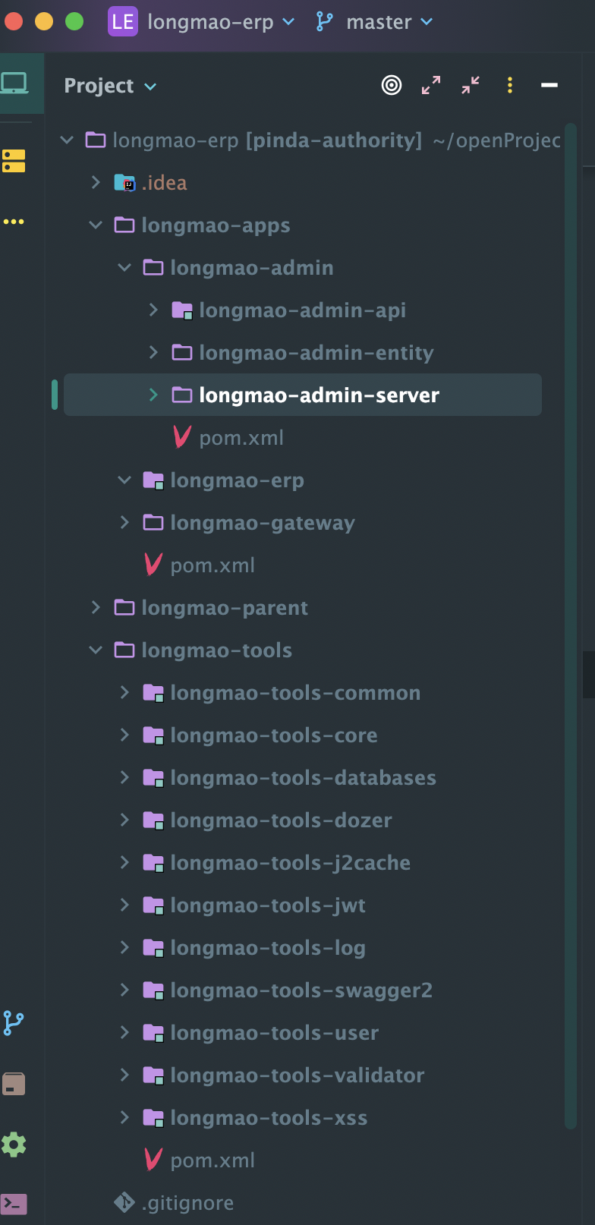Open Project panel options three-dot menu
The height and width of the screenshot is (1225, 595).
[510, 86]
